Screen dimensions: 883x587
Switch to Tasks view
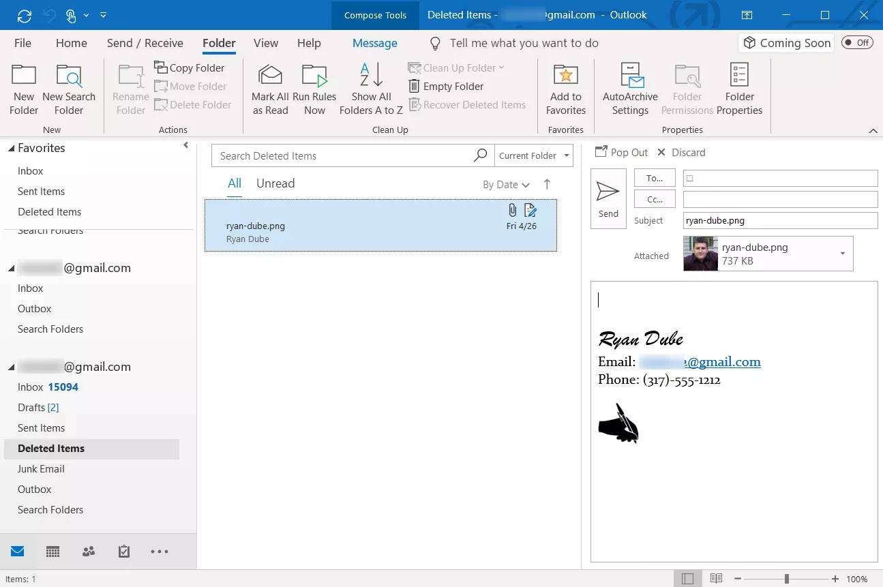[x=123, y=552]
